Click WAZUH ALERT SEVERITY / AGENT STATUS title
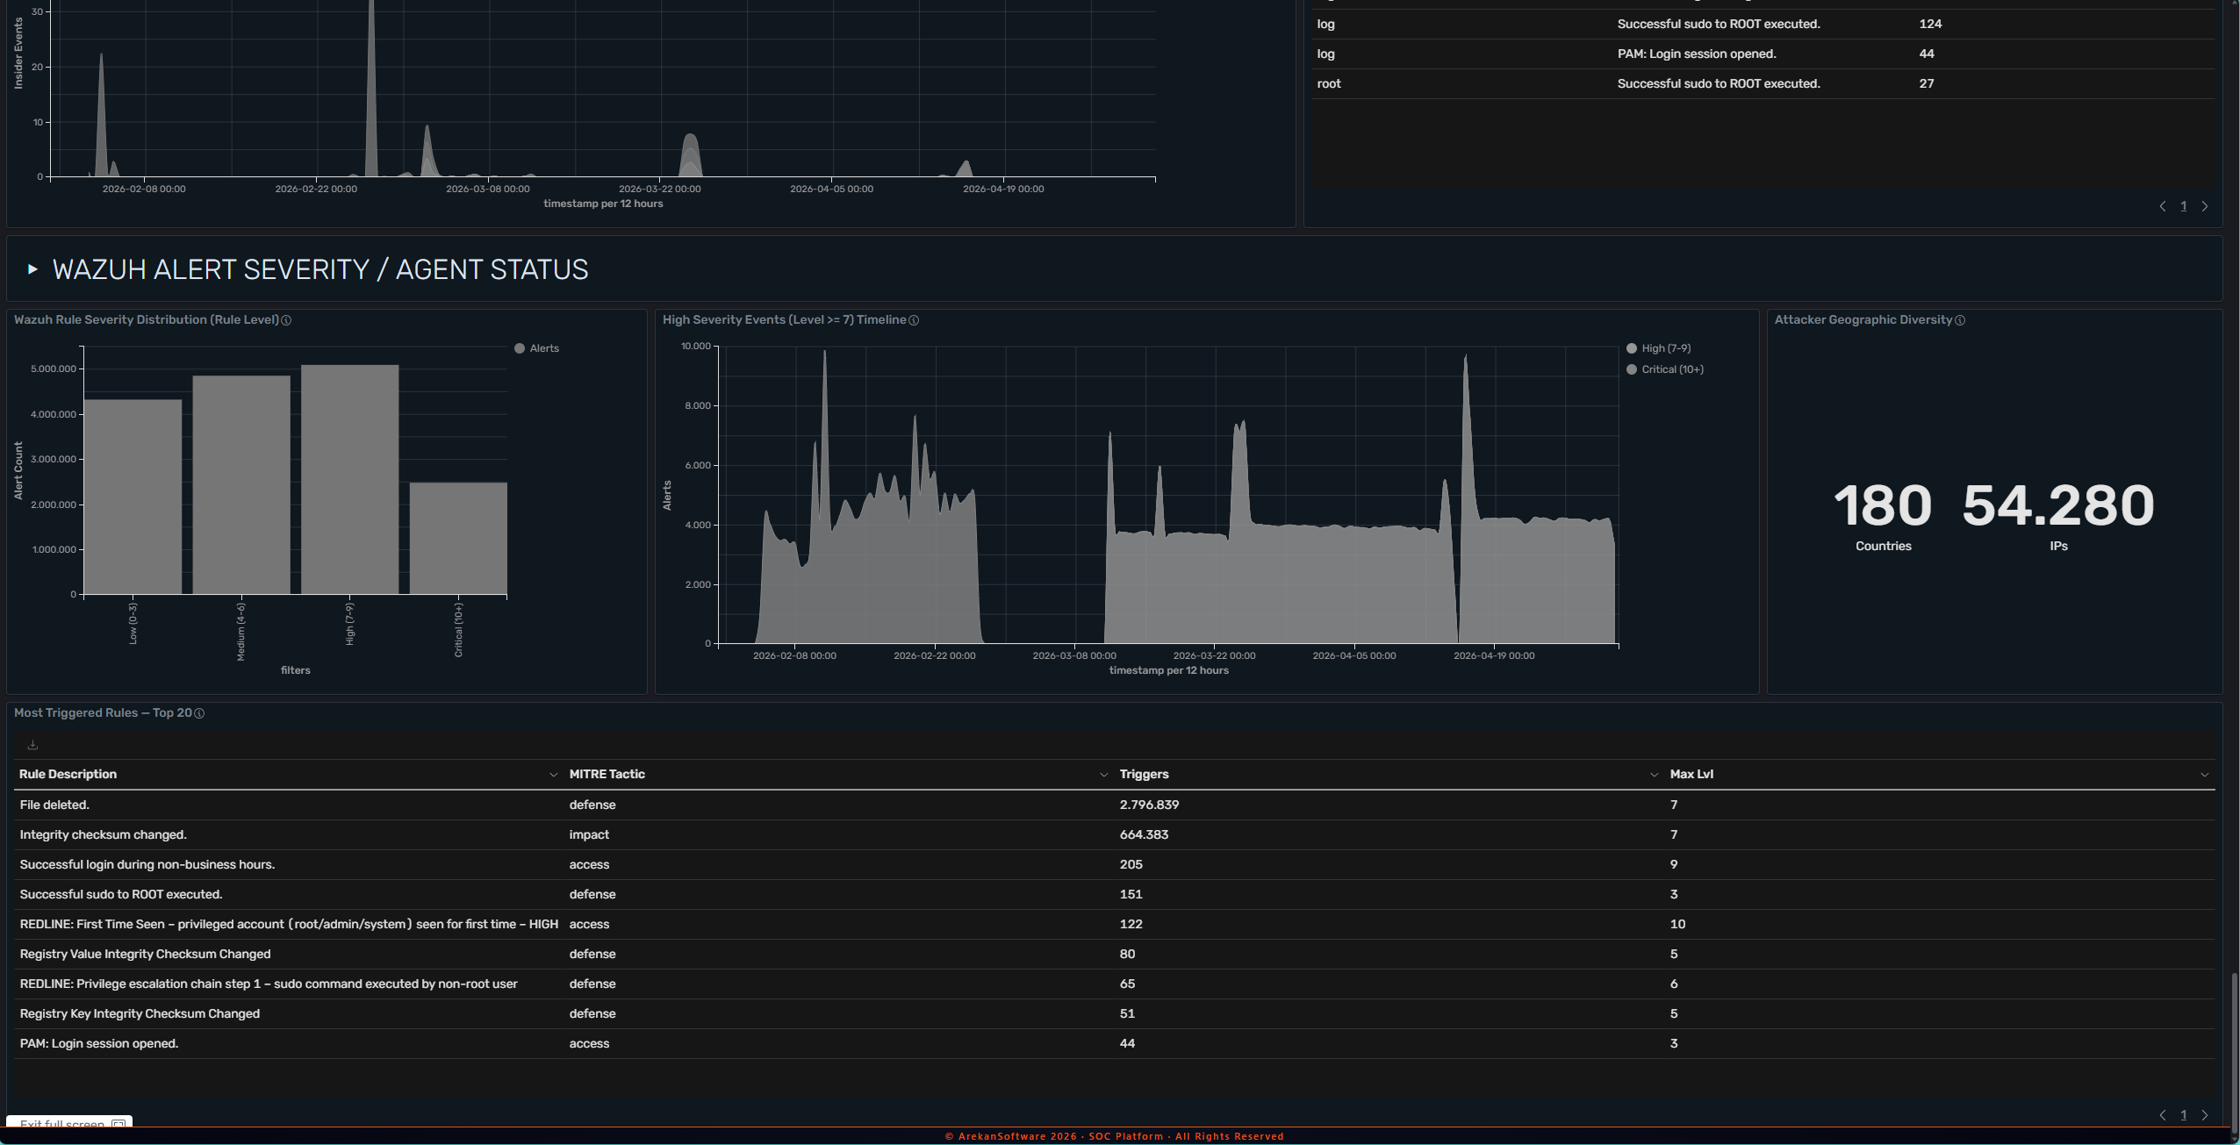This screenshot has height=1145, width=2240. [x=320, y=269]
